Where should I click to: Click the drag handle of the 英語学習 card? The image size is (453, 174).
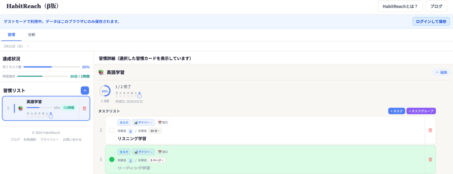[8, 108]
